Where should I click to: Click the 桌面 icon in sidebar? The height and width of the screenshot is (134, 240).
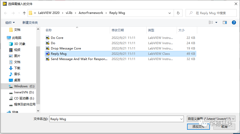pyautogui.click(x=11, y=80)
